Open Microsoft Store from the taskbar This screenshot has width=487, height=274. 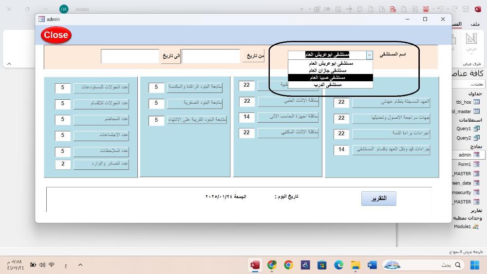click(322, 265)
